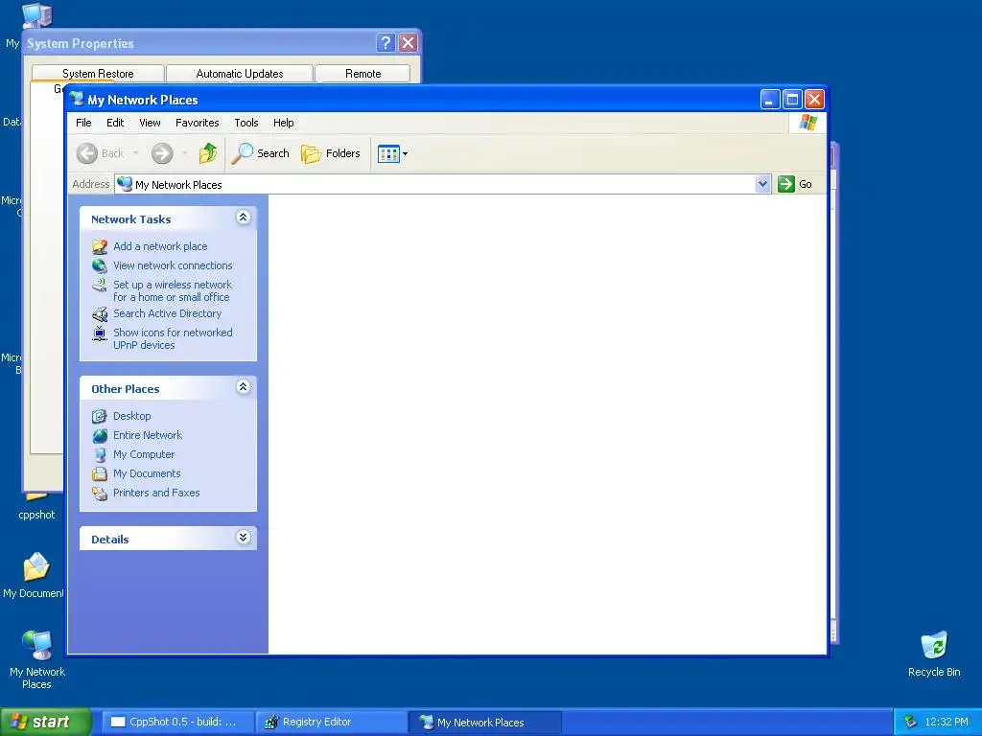The image size is (982, 736).
Task: Click the View network connections icon
Action: [x=100, y=265]
